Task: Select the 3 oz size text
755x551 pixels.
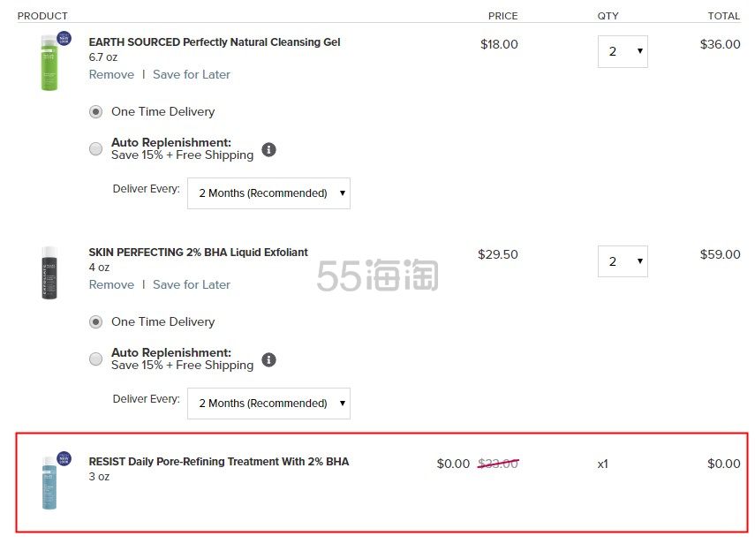Action: (x=99, y=477)
